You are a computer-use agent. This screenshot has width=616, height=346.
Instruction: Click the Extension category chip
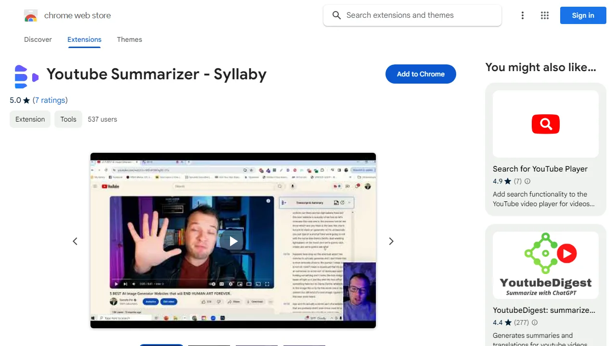click(30, 119)
